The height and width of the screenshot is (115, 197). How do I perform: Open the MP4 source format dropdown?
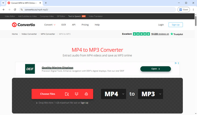point(114,94)
